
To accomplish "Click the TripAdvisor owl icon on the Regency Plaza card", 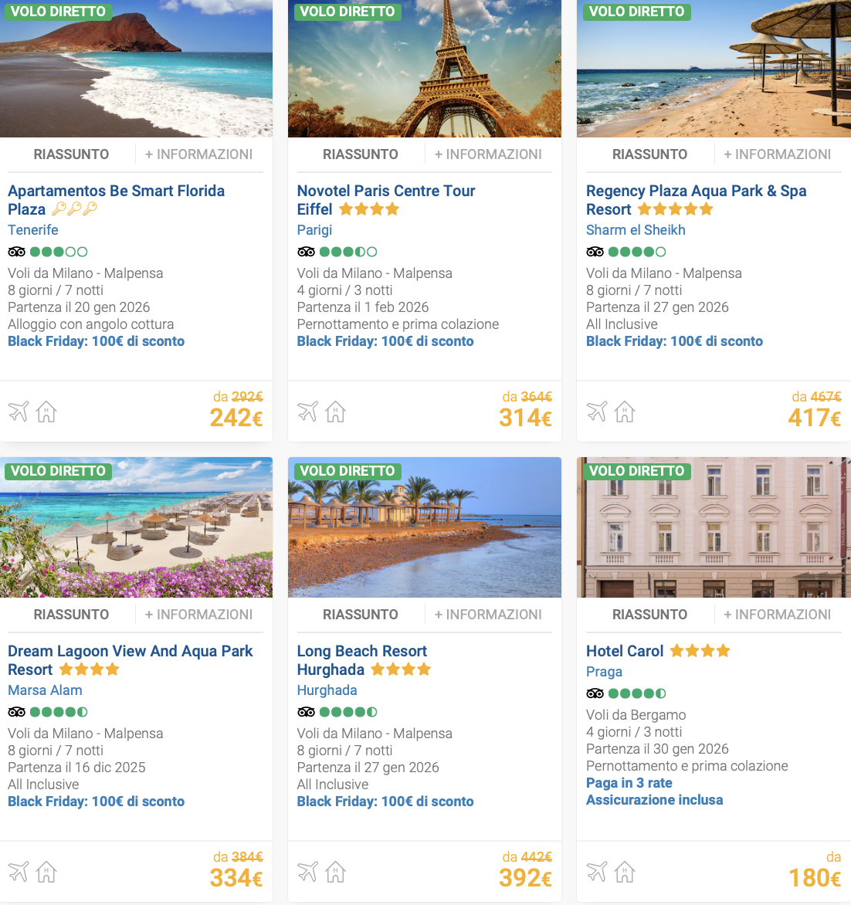I will click(x=595, y=251).
